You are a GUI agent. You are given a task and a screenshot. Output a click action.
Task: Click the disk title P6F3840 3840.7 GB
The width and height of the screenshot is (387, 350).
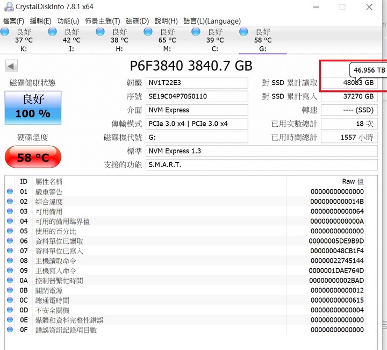point(191,66)
